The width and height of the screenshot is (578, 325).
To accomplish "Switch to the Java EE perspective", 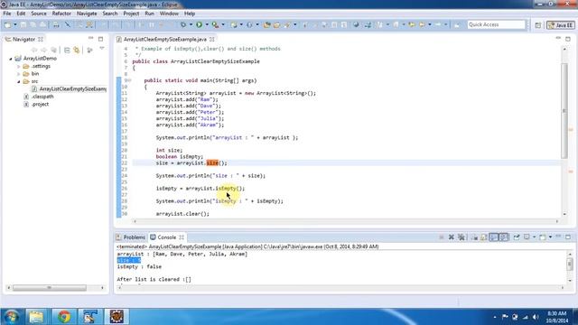I will pos(560,25).
